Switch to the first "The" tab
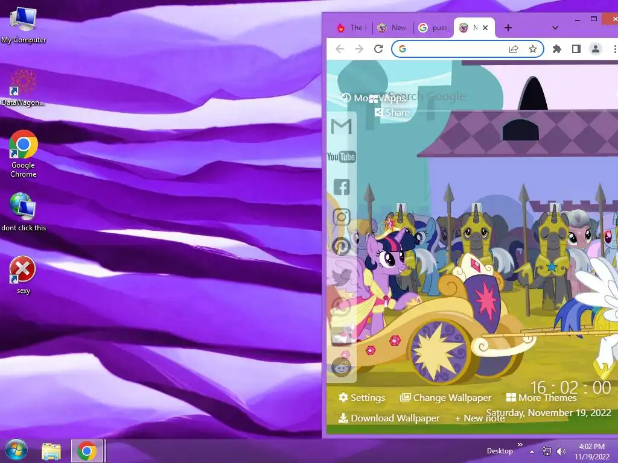The height and width of the screenshot is (463, 618). (x=351, y=28)
